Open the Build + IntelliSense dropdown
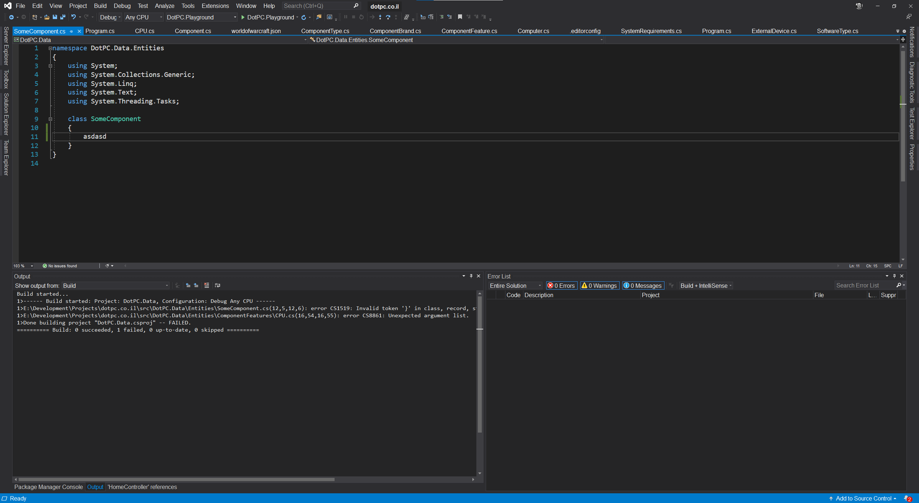The width and height of the screenshot is (919, 503). [706, 286]
